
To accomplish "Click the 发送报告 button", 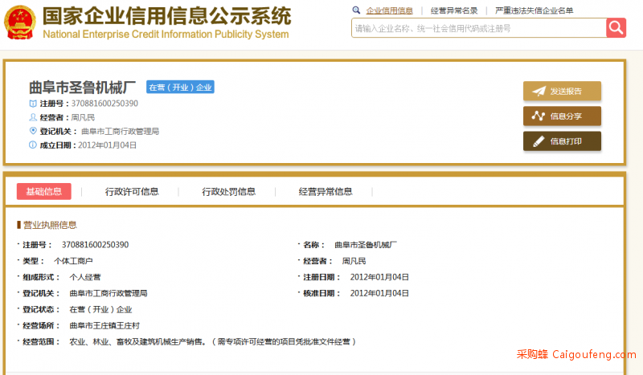I will click(562, 91).
